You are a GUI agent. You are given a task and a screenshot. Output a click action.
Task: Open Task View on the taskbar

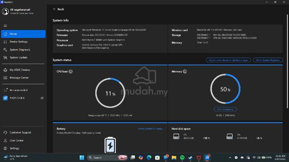click(x=132, y=157)
